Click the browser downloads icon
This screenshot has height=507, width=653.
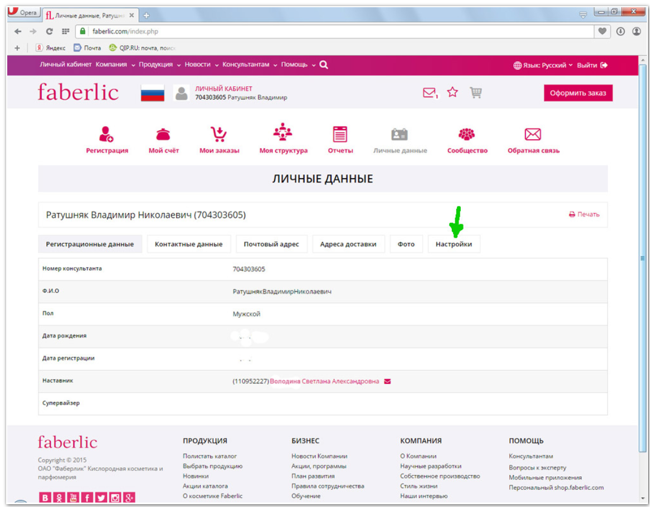point(621,31)
